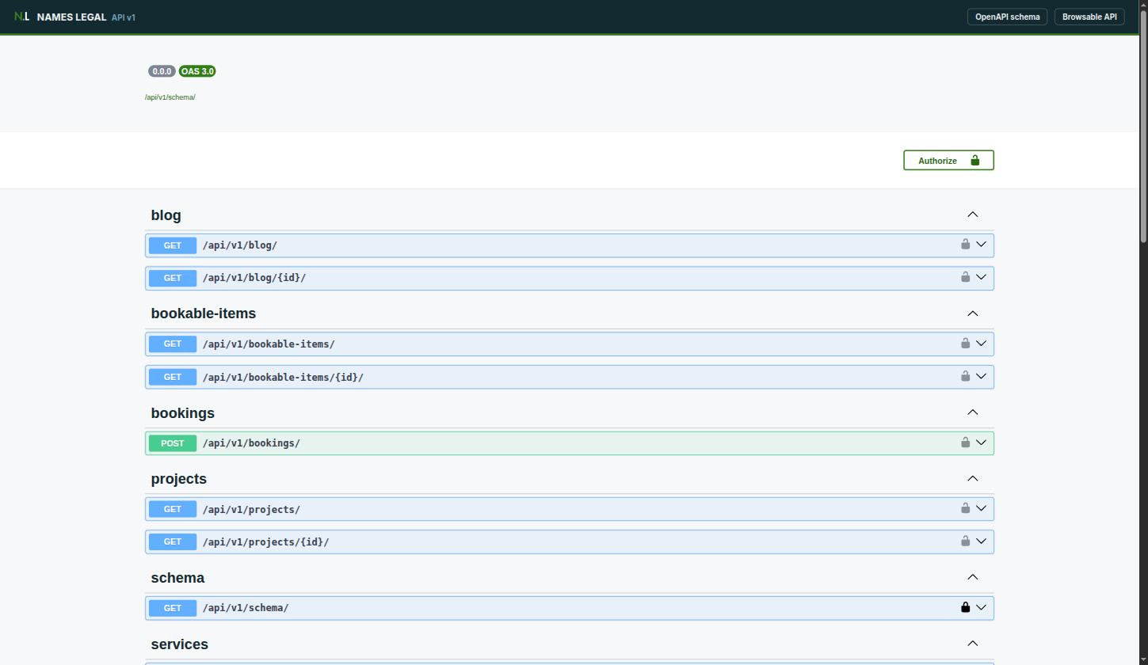The height and width of the screenshot is (665, 1148).
Task: Open the Browsable API button
Action: (x=1089, y=17)
